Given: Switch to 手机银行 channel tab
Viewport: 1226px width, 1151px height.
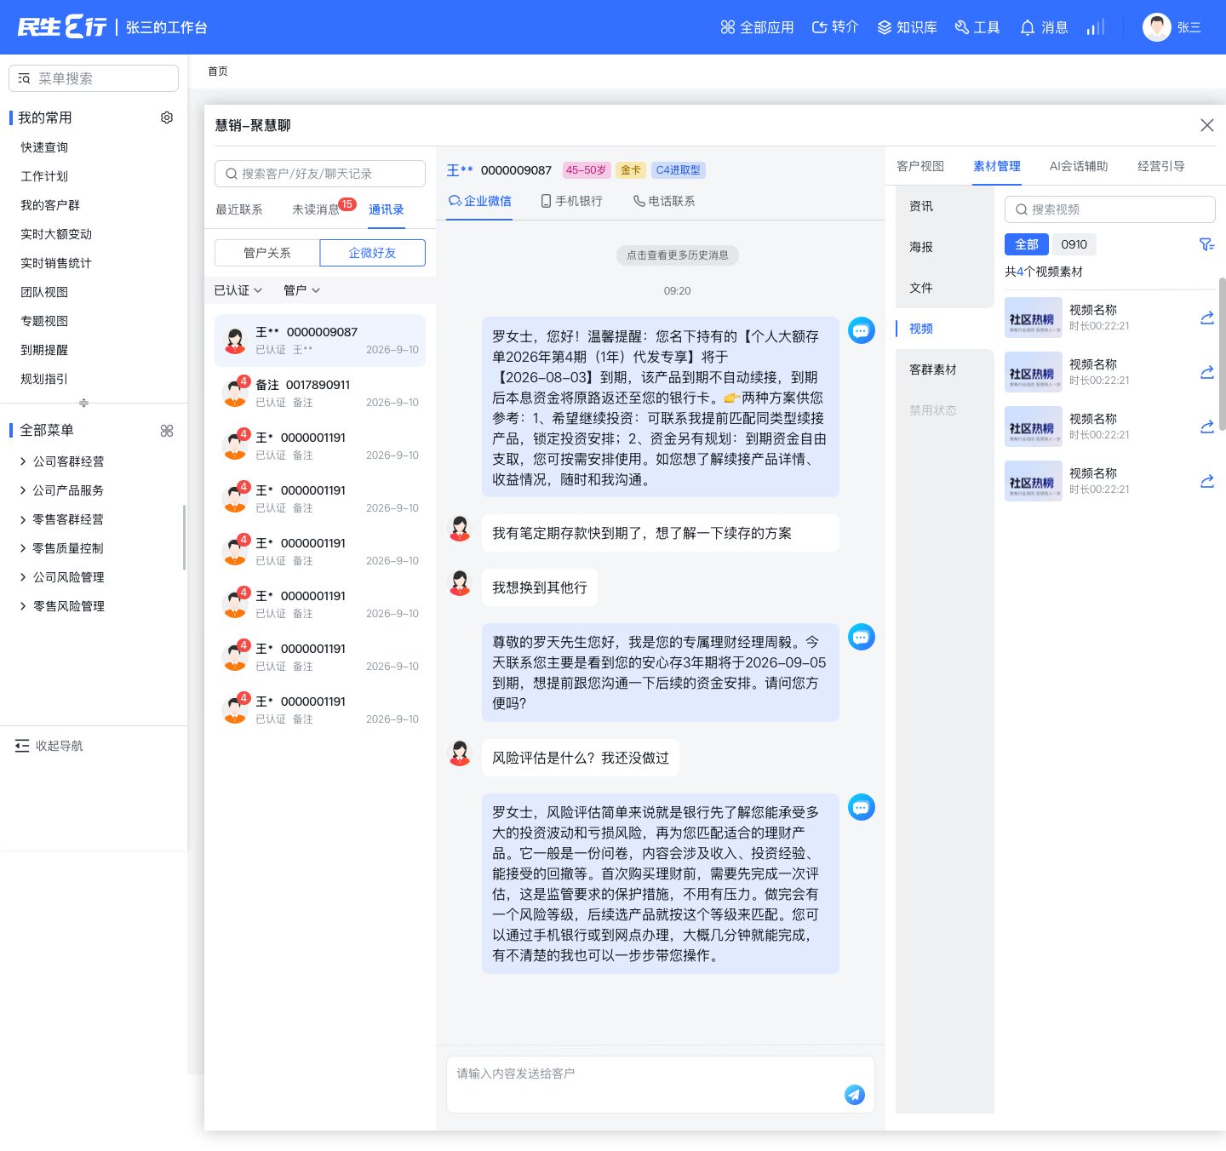Looking at the screenshot, I should click(x=571, y=201).
